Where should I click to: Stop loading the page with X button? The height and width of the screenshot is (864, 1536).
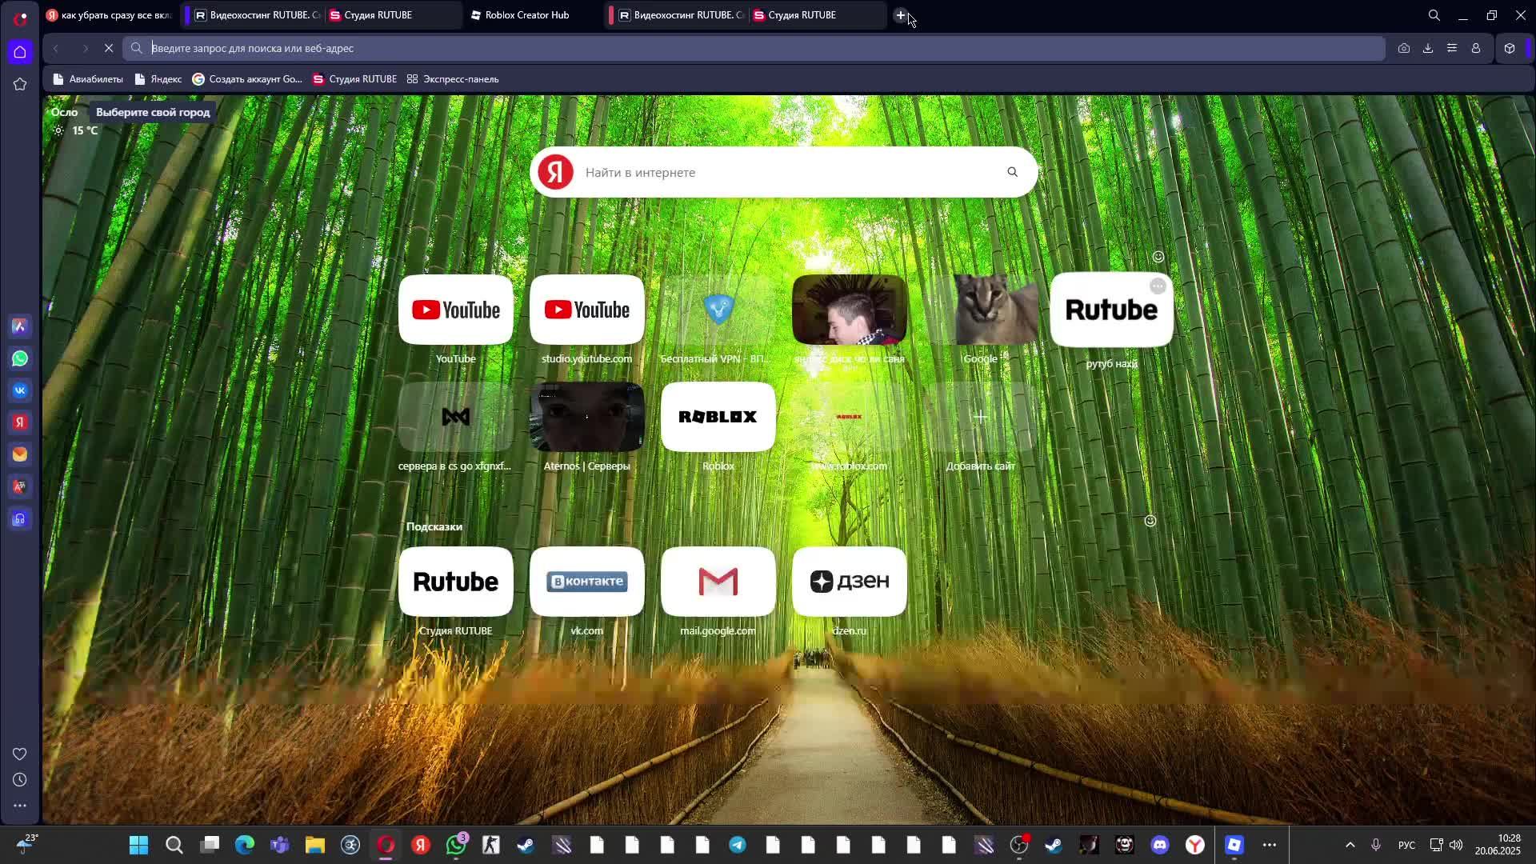coord(109,48)
